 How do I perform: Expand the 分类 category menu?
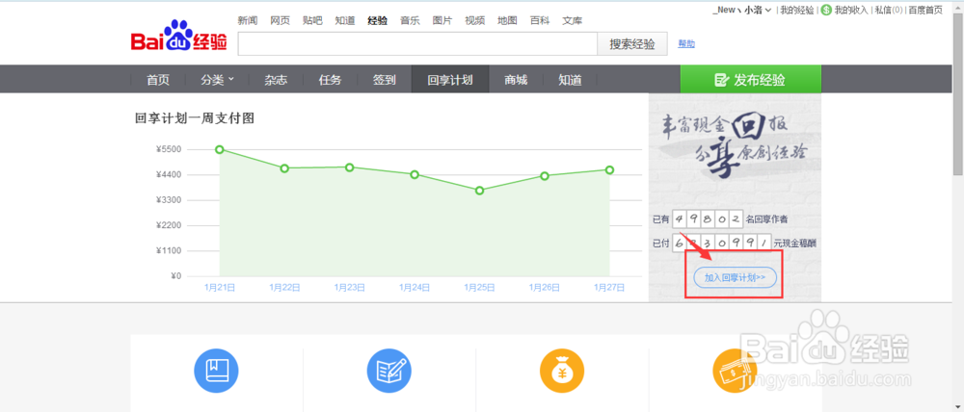[217, 80]
